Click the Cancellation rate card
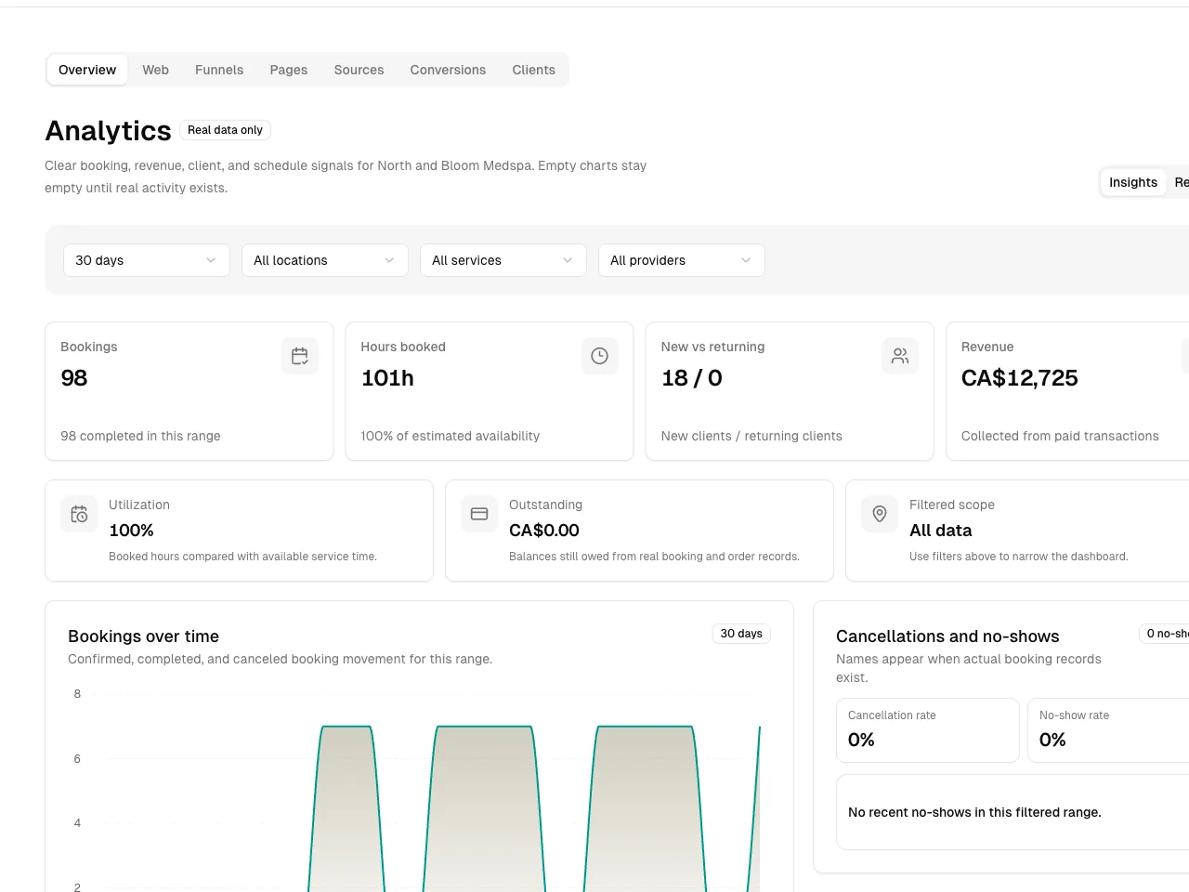Viewport: 1189px width, 892px height. [x=928, y=730]
